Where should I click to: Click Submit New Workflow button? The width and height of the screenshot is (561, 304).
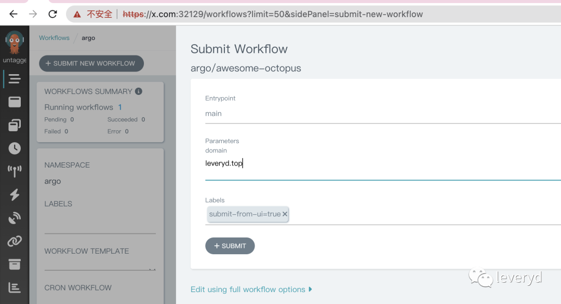[x=91, y=64]
